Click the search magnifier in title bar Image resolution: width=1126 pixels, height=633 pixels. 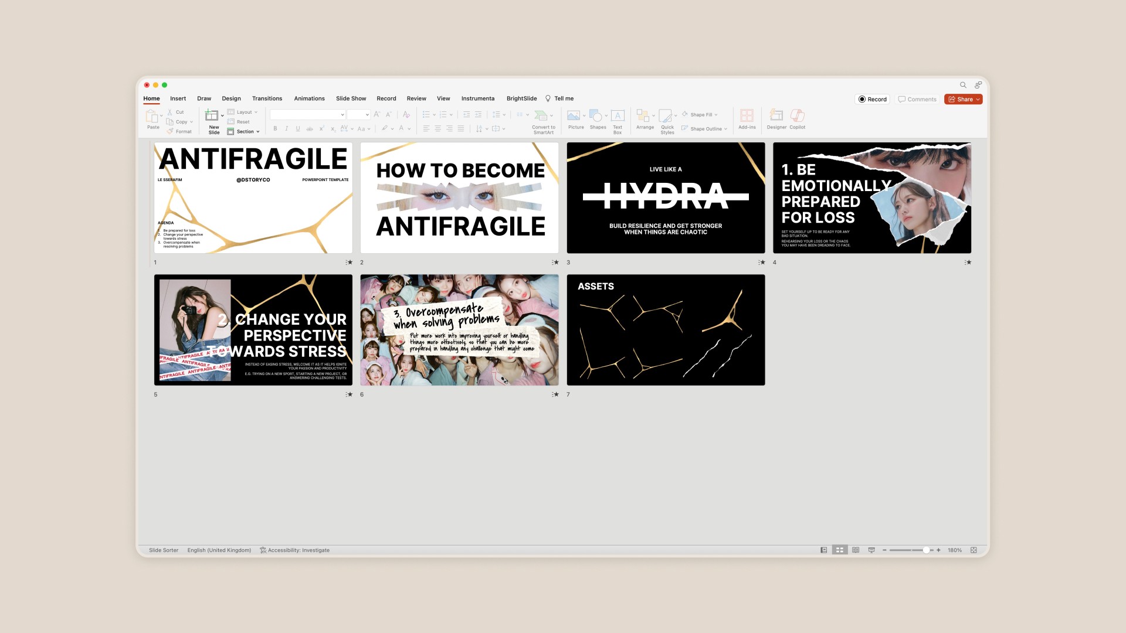[x=963, y=85]
